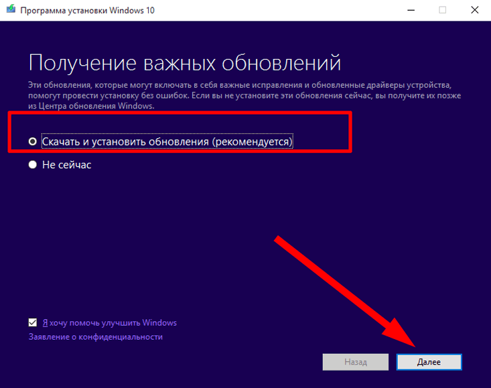This screenshot has width=491, height=388.
Task: Open 'Заявление о конфиденциальности' link
Action: point(96,337)
